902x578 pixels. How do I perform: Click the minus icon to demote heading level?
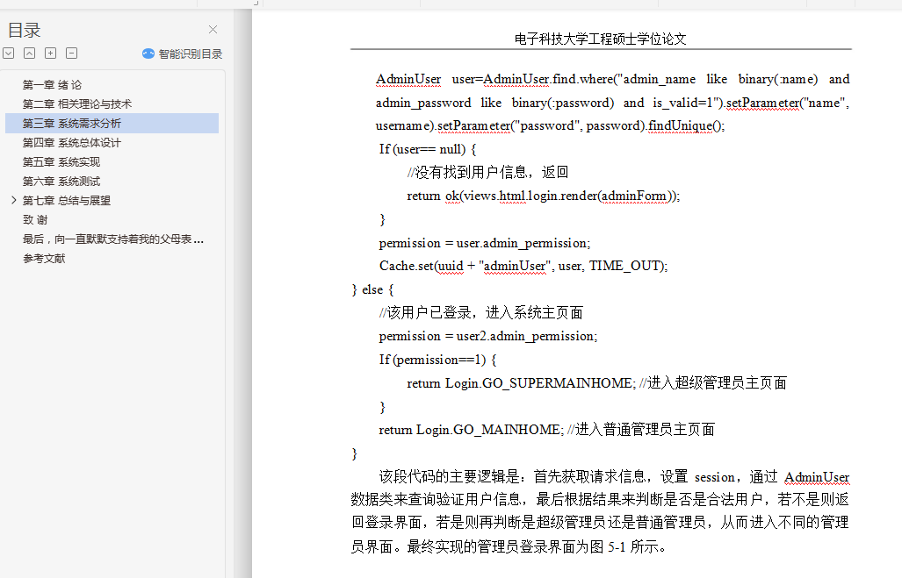(x=71, y=54)
